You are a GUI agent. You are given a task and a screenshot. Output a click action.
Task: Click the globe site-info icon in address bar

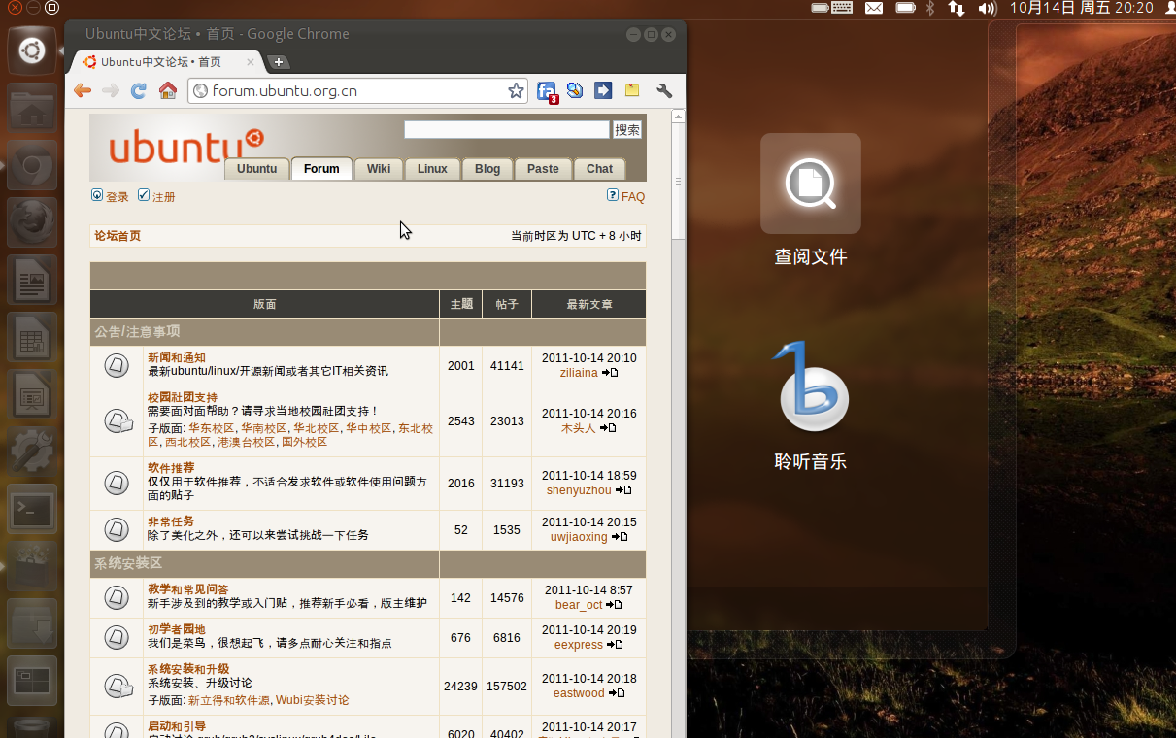point(201,90)
